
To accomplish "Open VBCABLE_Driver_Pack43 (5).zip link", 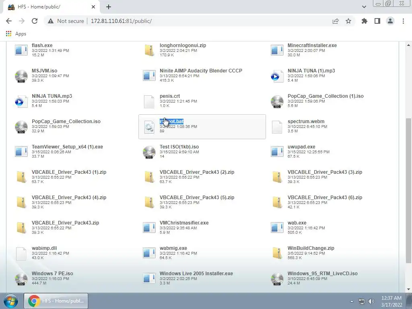I will pyautogui.click(x=197, y=198).
